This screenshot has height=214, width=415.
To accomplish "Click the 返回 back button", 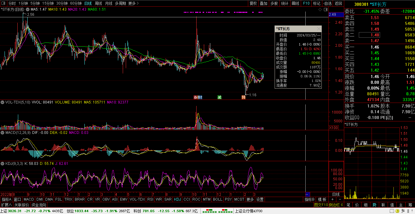I will coord(338,3).
